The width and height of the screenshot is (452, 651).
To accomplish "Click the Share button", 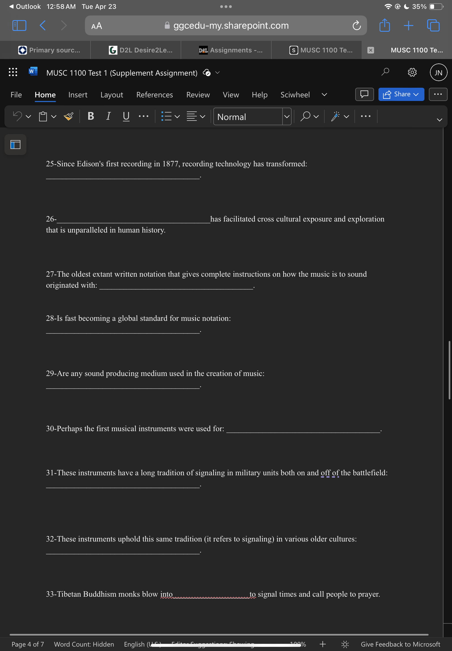I will [x=401, y=94].
